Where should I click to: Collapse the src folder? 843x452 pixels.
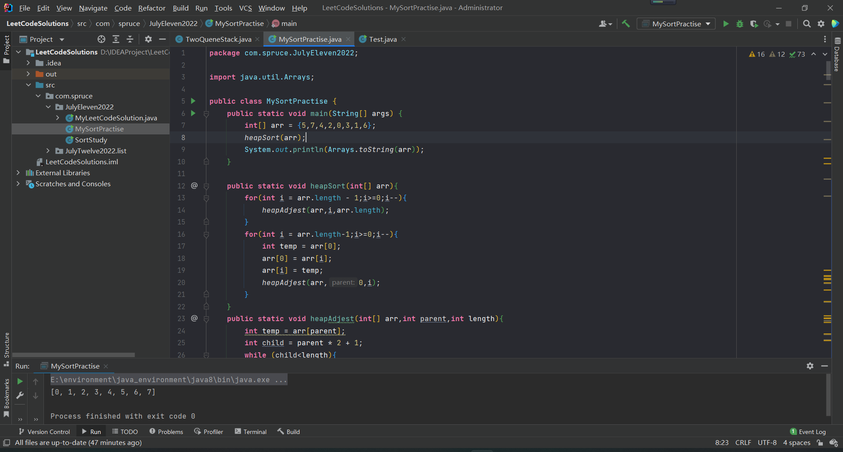[28, 85]
